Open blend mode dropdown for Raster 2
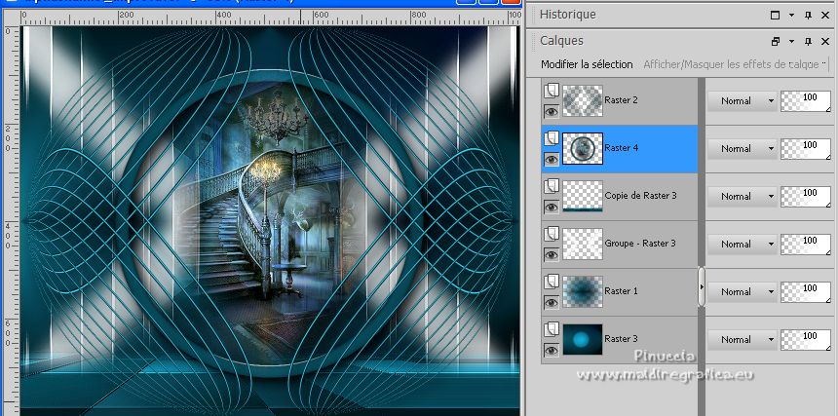 [743, 100]
